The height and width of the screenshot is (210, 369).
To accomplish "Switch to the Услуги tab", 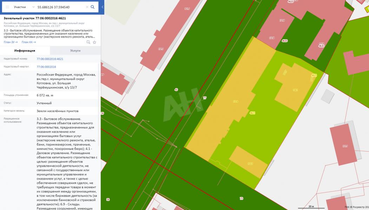I will tap(75, 50).
